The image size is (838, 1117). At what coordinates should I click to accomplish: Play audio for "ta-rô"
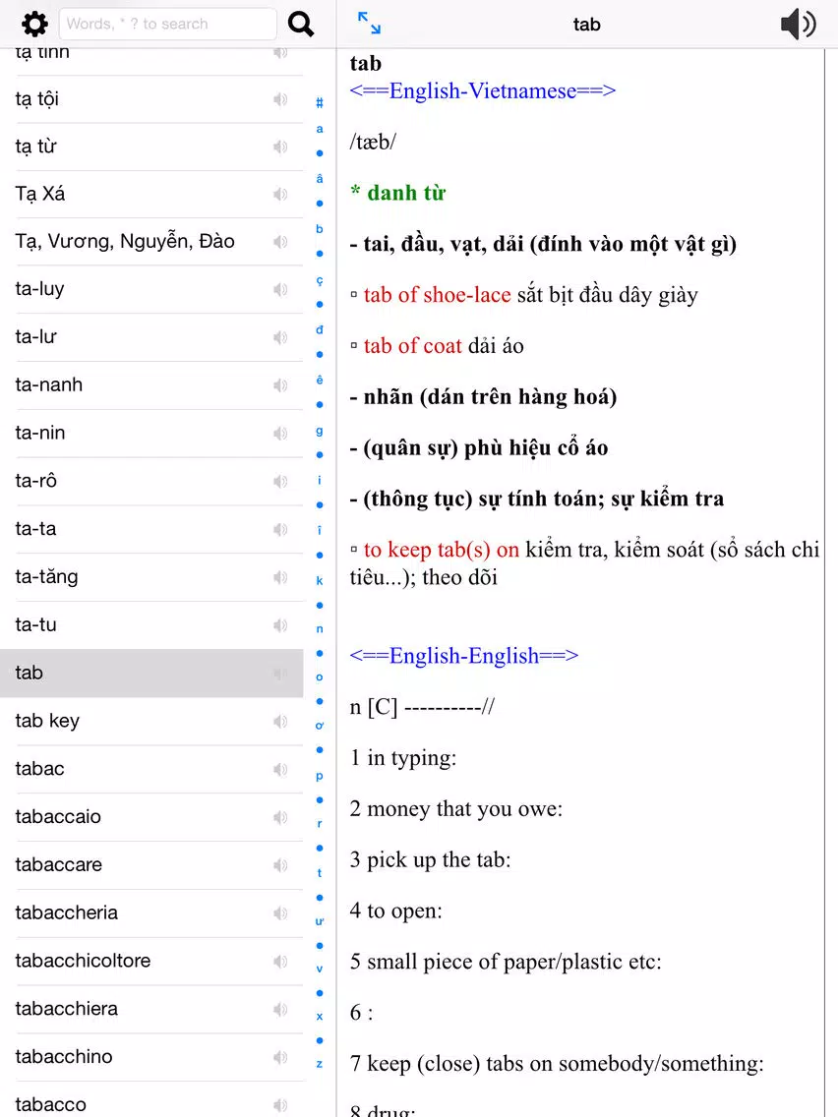(280, 482)
